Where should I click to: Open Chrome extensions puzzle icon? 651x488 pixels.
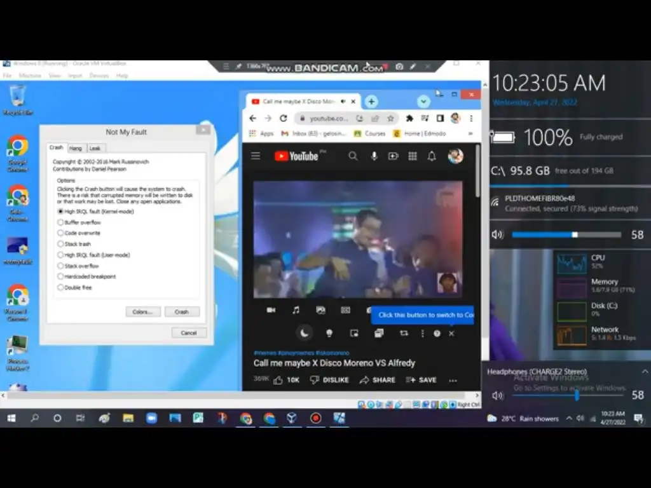point(409,119)
